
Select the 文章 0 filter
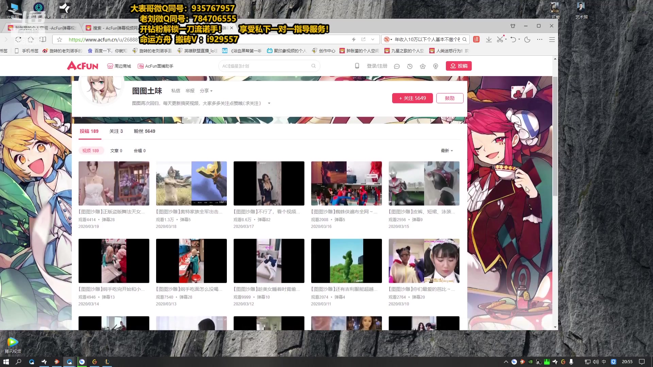116,151
